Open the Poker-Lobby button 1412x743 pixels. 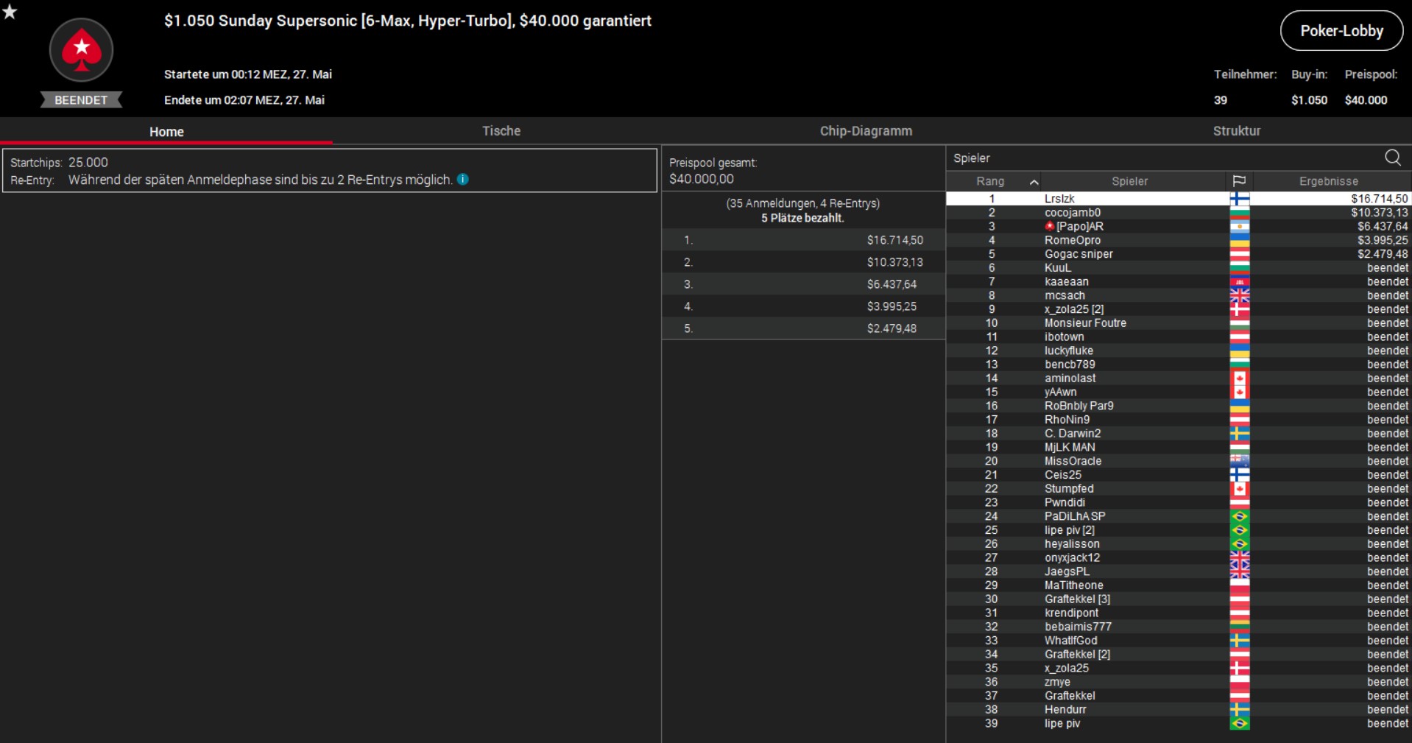point(1341,31)
